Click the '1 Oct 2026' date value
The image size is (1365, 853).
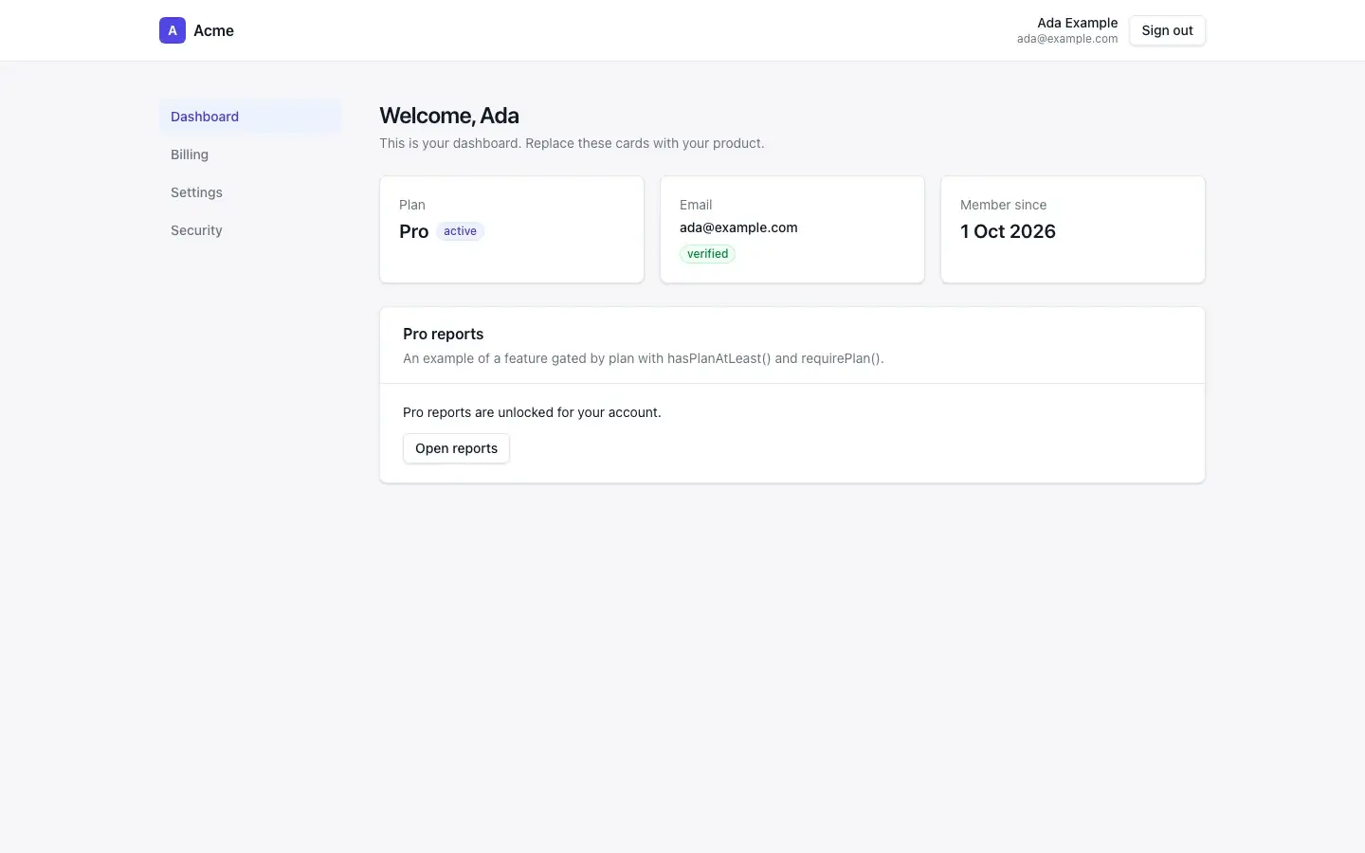pyautogui.click(x=1008, y=231)
